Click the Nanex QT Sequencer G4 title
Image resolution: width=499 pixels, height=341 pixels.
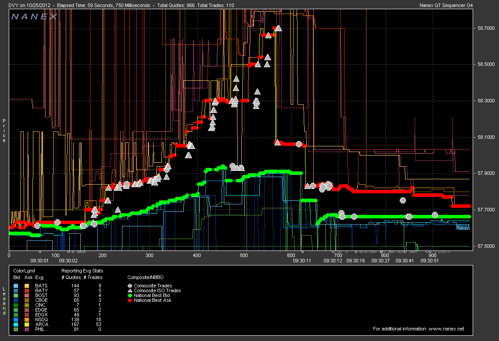point(446,5)
